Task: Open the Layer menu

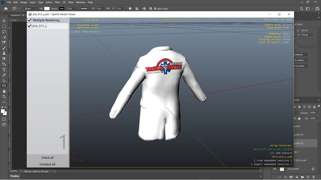Action: 32,2
